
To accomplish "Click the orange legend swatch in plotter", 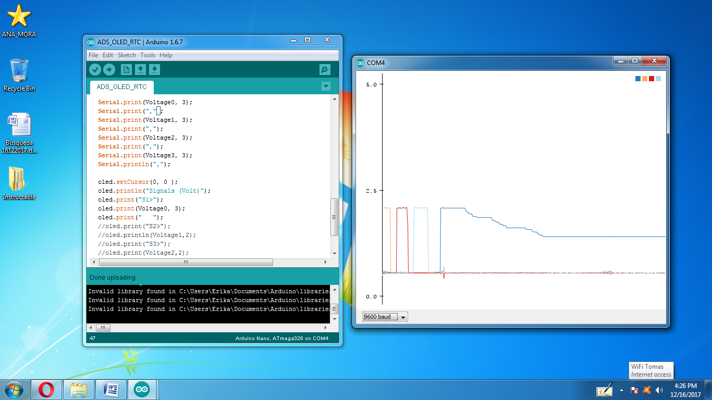I will click(x=645, y=79).
